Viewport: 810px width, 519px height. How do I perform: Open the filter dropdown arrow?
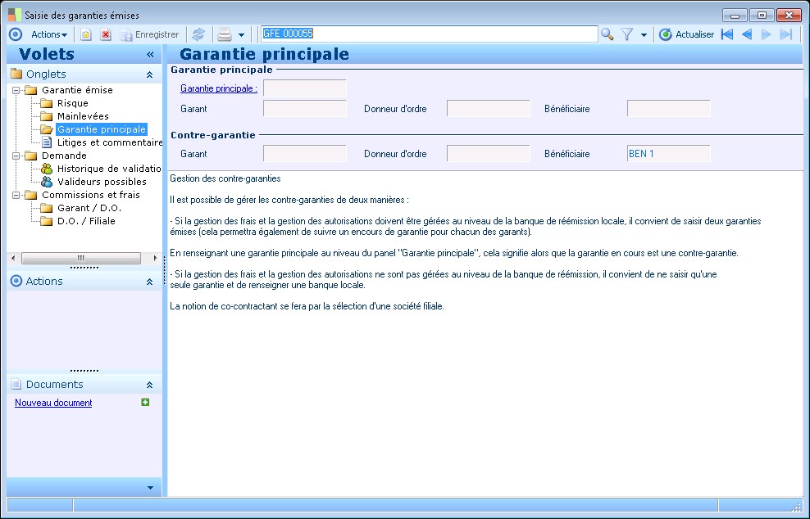coord(644,35)
